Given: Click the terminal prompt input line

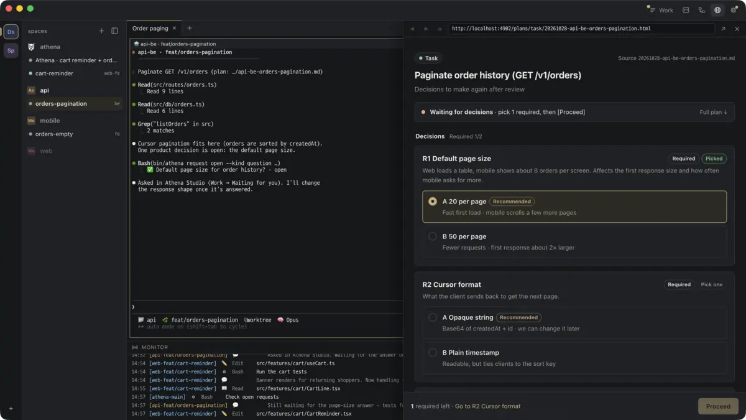Looking at the screenshot, I should pos(266,307).
